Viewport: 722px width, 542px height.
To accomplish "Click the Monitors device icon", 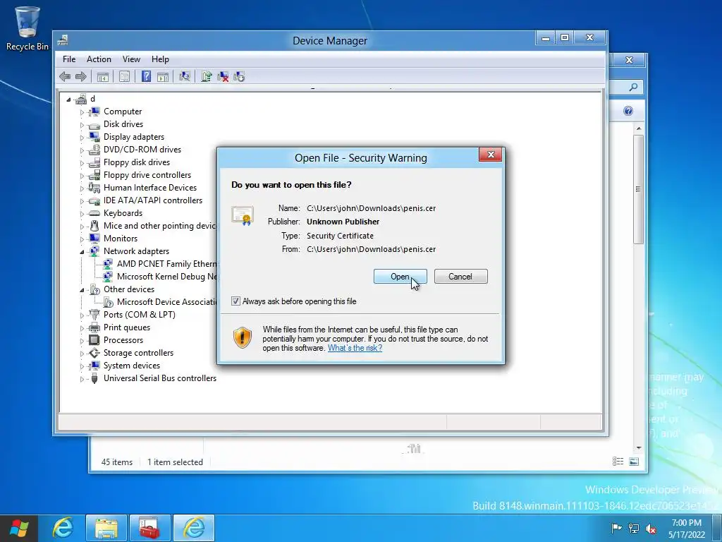I will [x=94, y=239].
